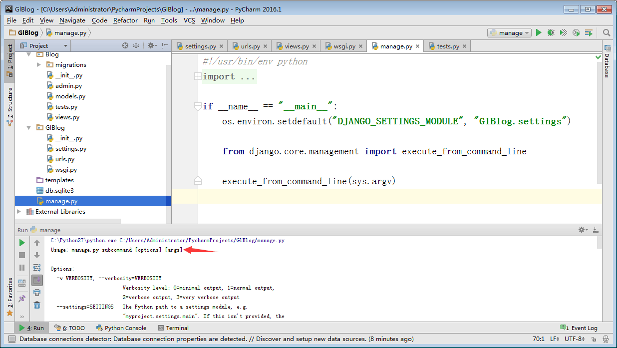Clear all output using the trash icon

[37, 305]
